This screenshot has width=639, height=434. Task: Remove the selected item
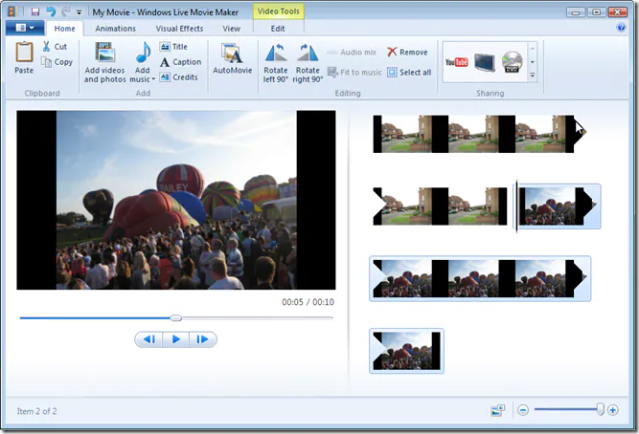click(x=407, y=52)
